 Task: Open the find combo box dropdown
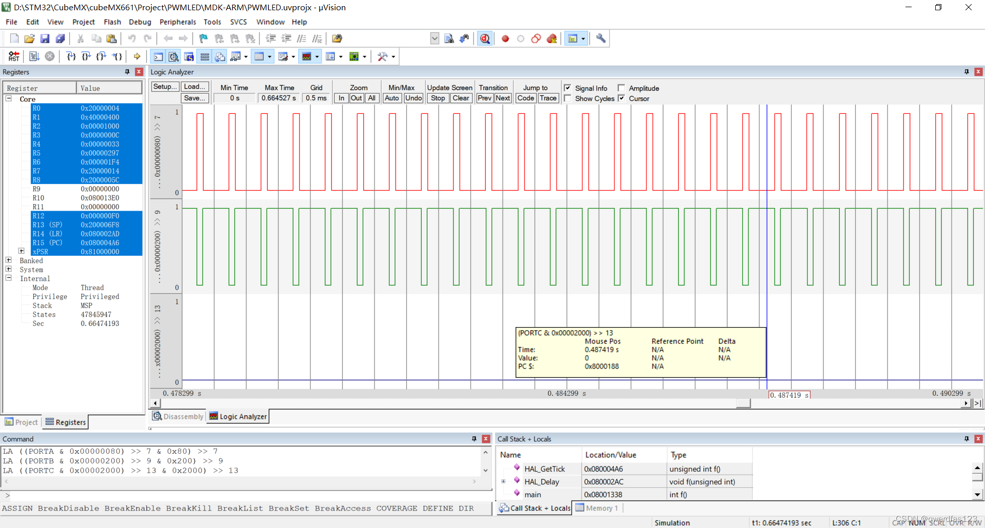click(x=435, y=38)
